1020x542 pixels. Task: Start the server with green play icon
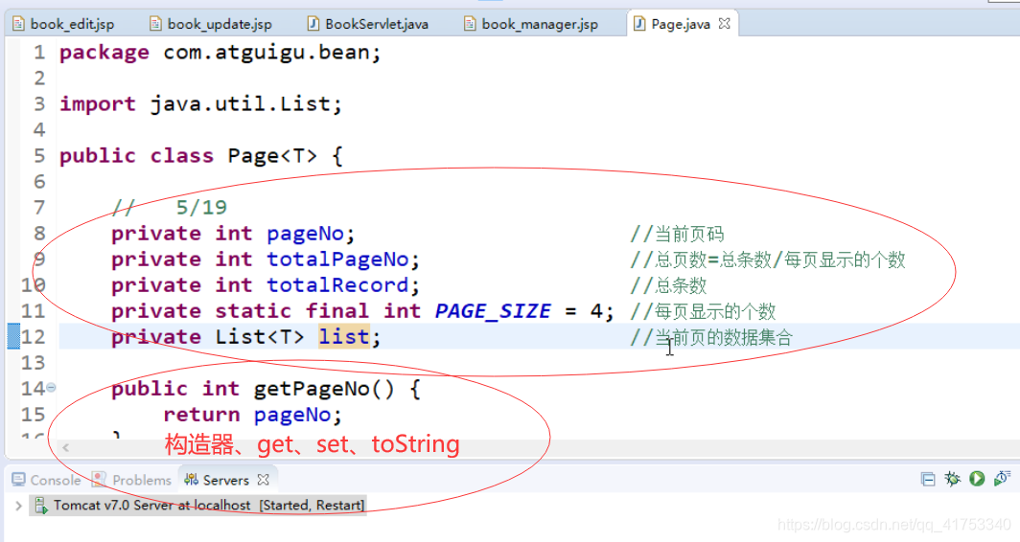tap(977, 479)
